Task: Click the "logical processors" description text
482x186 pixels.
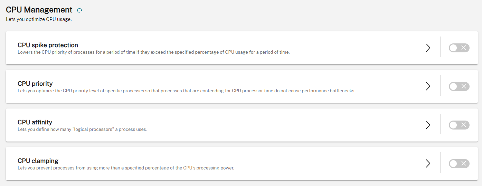Action: tap(82, 130)
